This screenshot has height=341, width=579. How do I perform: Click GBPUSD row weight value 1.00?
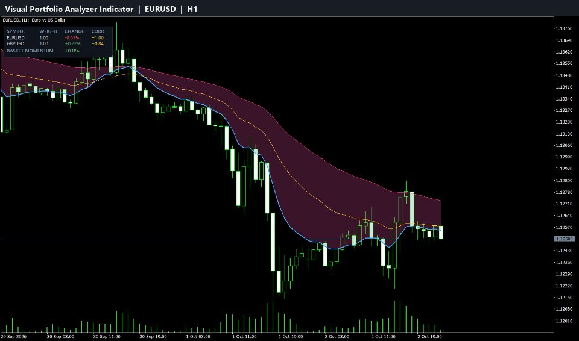[44, 43]
